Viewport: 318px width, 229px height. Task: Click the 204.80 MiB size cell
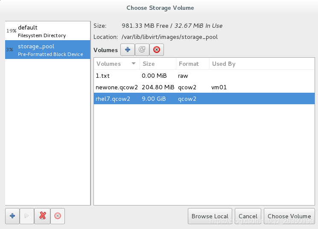tap(158, 87)
